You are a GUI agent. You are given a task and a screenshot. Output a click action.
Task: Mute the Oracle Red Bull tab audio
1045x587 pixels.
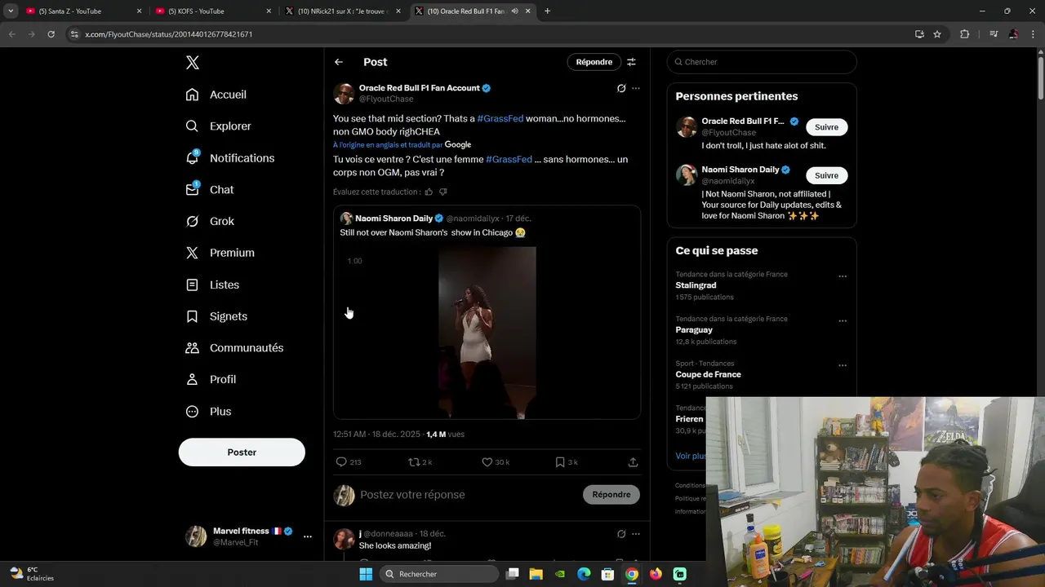(x=514, y=11)
